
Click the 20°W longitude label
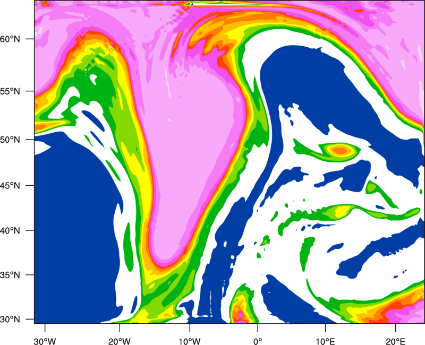tap(120, 341)
